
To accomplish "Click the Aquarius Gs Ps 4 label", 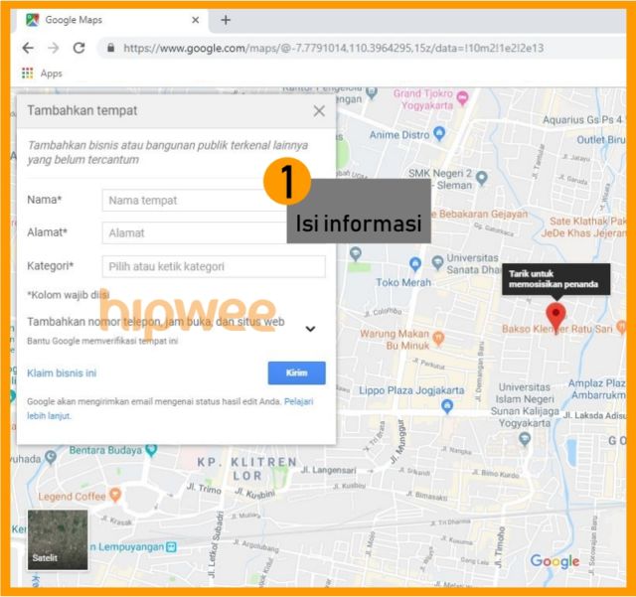I will [582, 120].
